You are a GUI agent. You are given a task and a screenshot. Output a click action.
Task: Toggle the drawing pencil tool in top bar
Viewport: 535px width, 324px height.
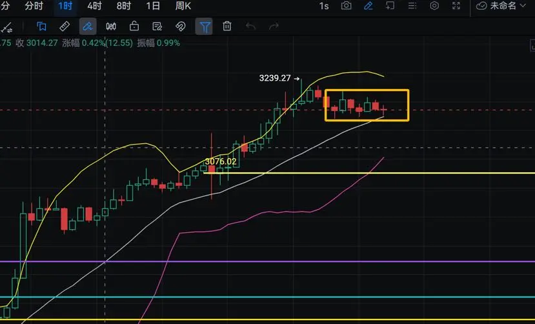coord(368,6)
